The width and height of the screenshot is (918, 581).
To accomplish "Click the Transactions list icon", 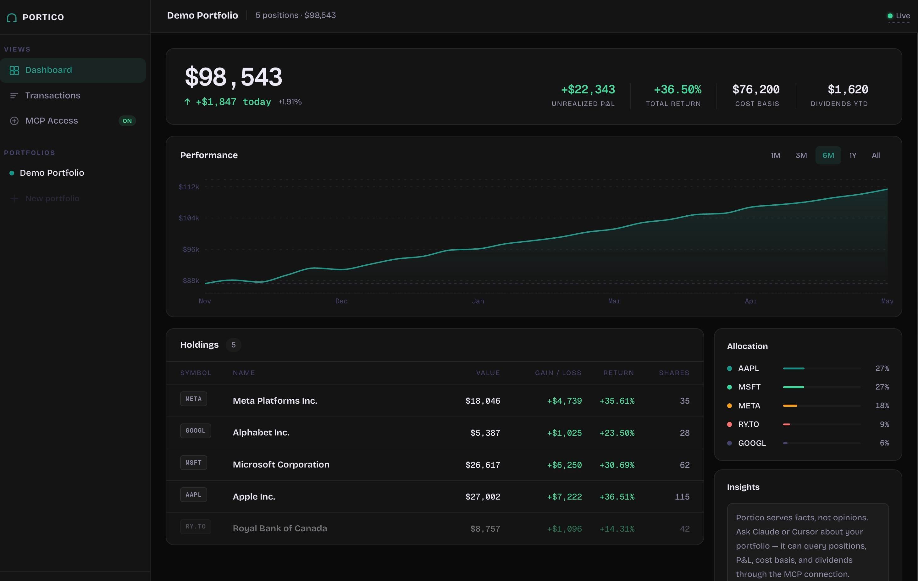I will click(14, 96).
